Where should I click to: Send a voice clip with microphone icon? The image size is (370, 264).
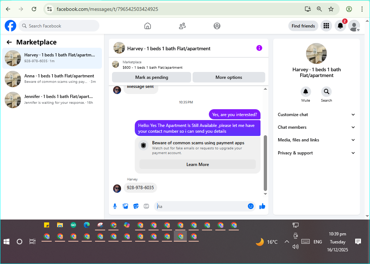coord(115,206)
